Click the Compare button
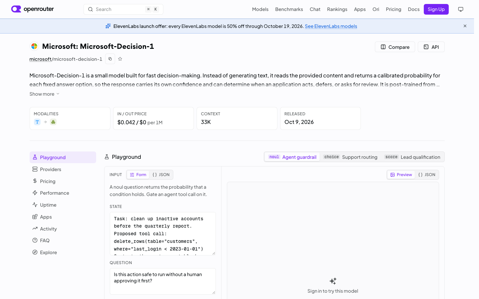The height and width of the screenshot is (299, 479). (395, 47)
